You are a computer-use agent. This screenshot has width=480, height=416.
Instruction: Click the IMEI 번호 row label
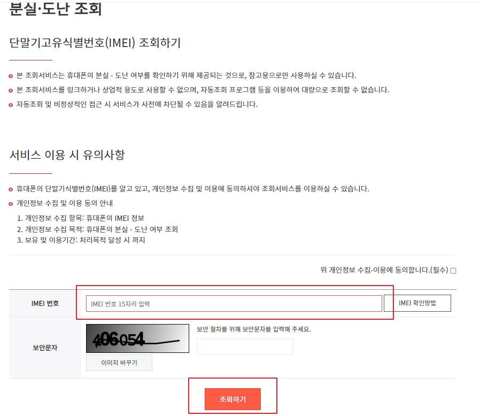click(45, 303)
